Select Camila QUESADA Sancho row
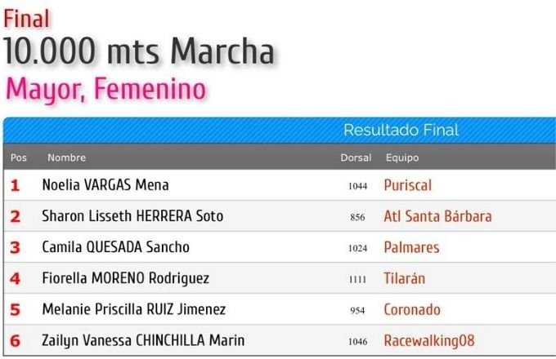556x359 pixels. [x=280, y=247]
